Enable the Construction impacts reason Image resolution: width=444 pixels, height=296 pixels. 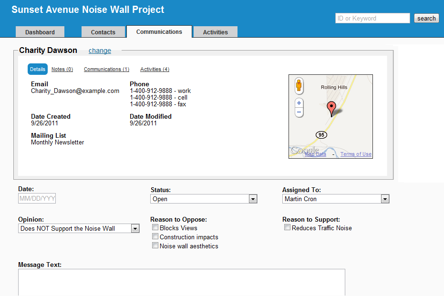[155, 236]
